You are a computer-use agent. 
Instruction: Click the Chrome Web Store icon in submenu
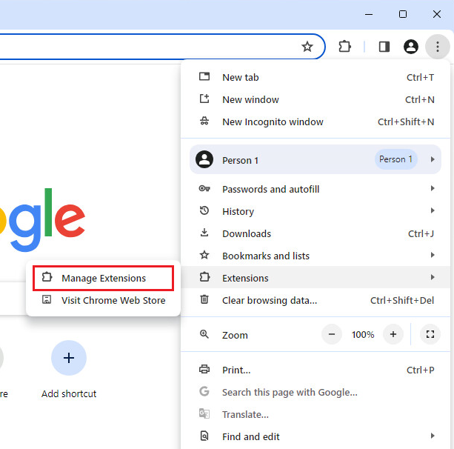(47, 299)
